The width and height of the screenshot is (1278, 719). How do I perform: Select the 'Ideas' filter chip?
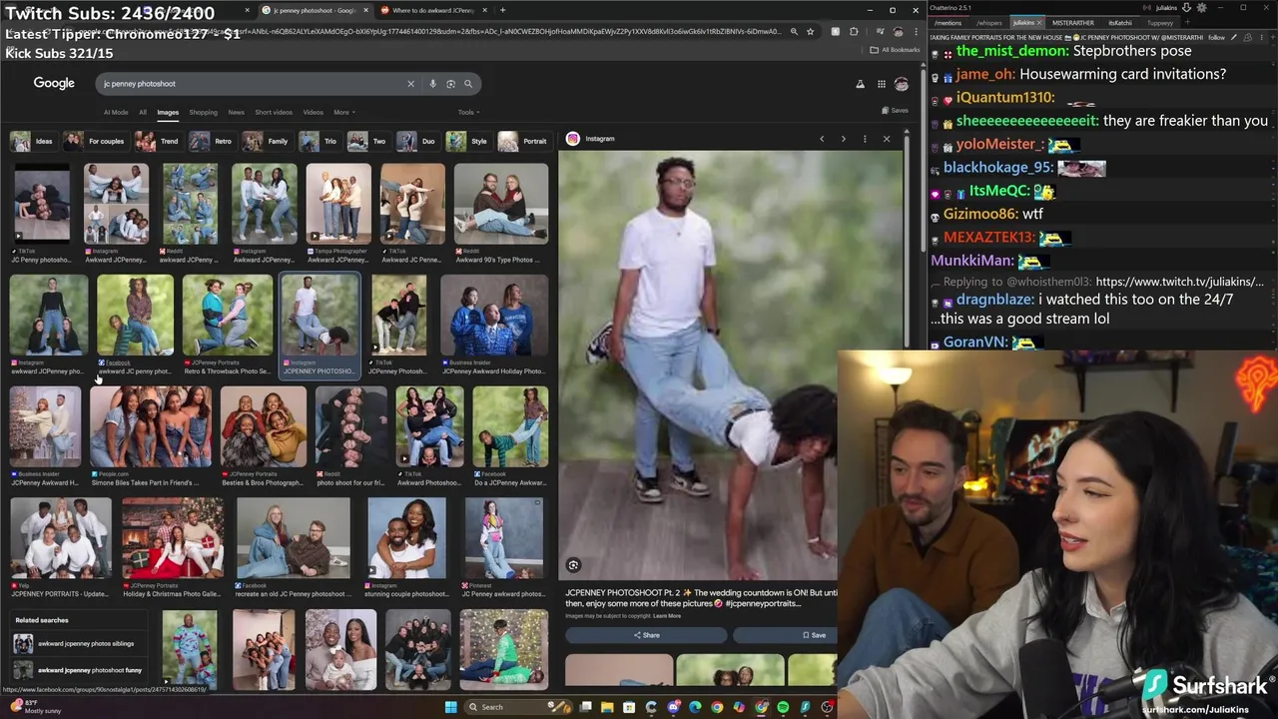(32, 141)
